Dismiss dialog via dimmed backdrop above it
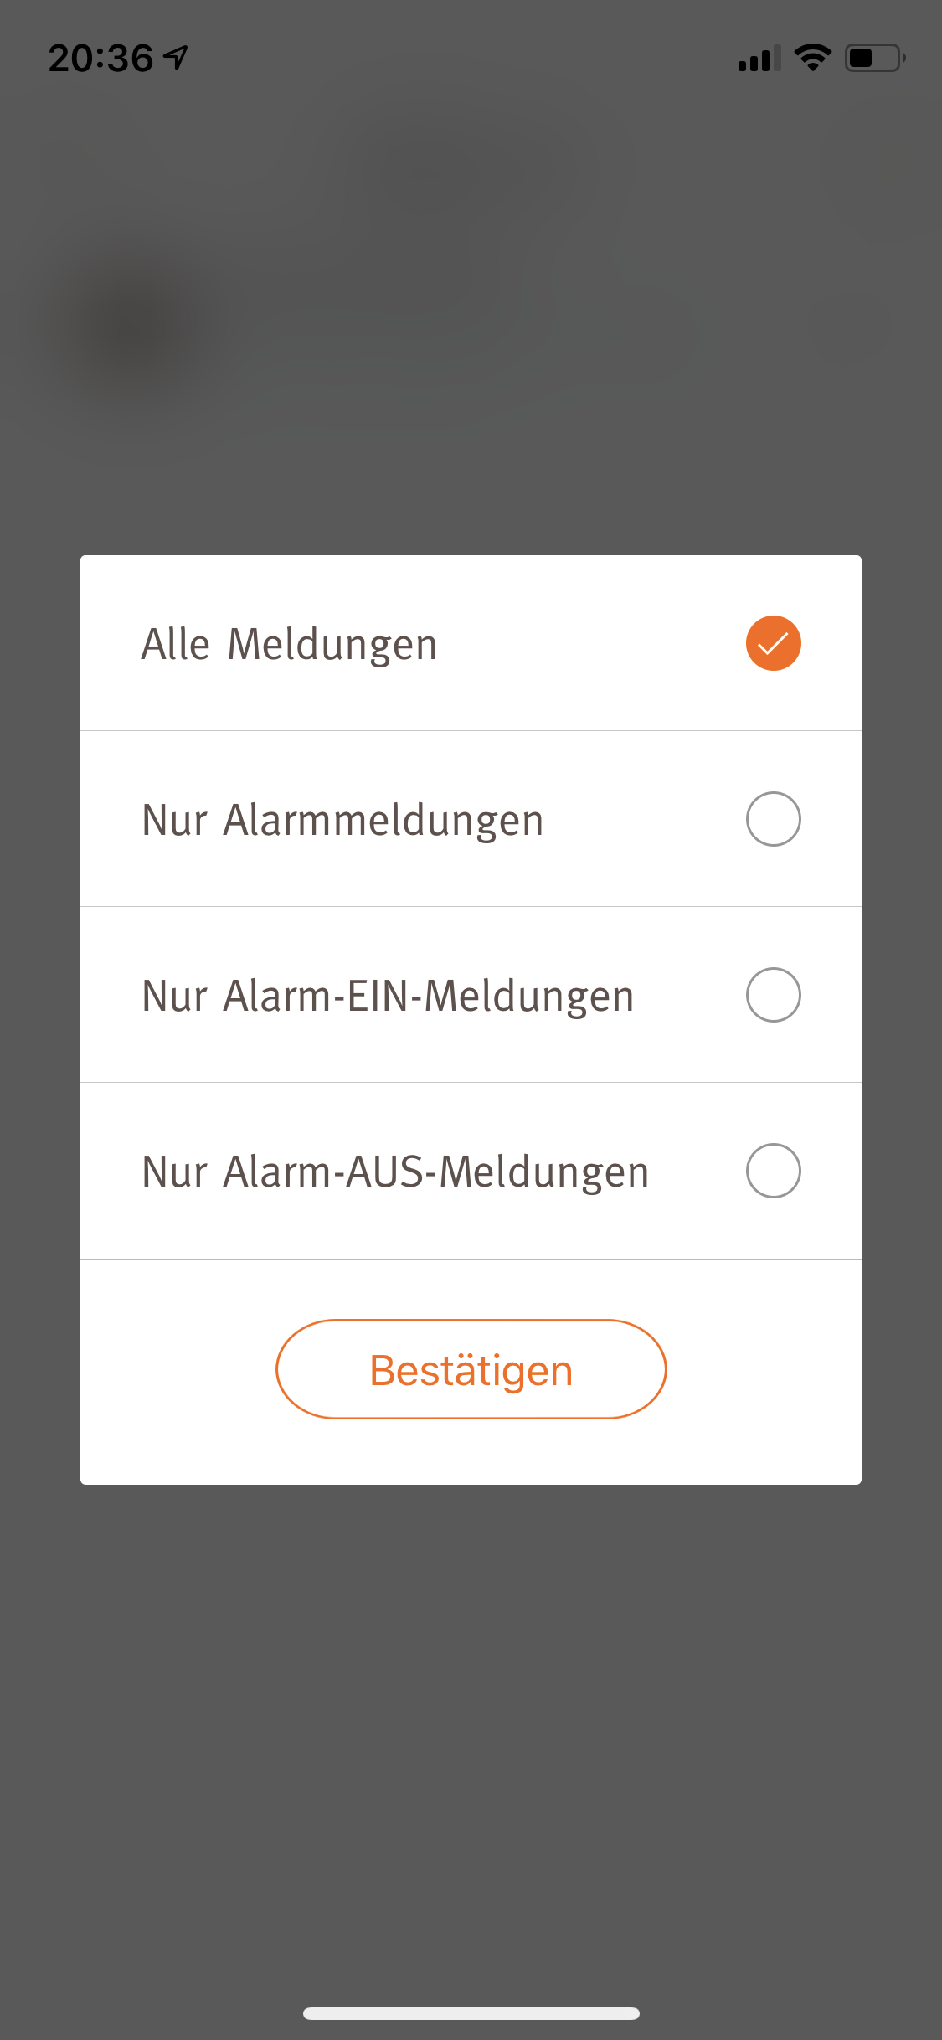Screen dimensions: 942x2040 tap(471, 469)
